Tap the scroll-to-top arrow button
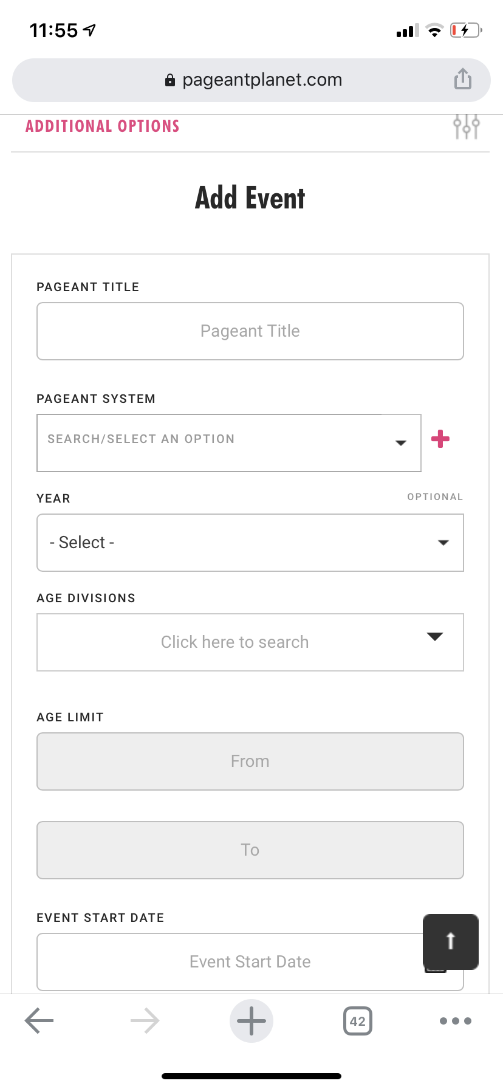Viewport: 503px width, 1089px height. pyautogui.click(x=450, y=941)
